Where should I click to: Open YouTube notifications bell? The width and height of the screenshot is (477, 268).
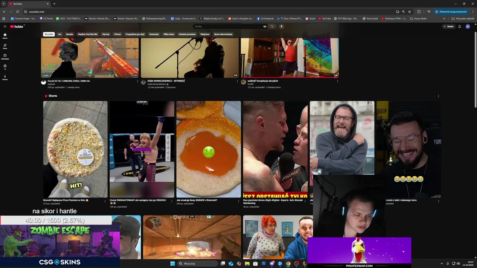(459, 26)
